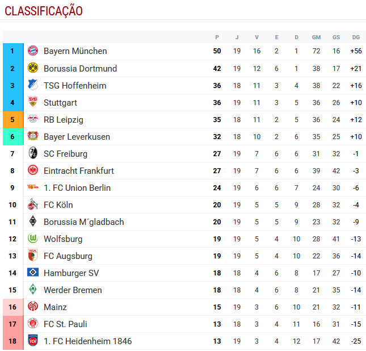Click the 1. FC Union Berlin name
The image size is (366, 351).
tap(77, 188)
